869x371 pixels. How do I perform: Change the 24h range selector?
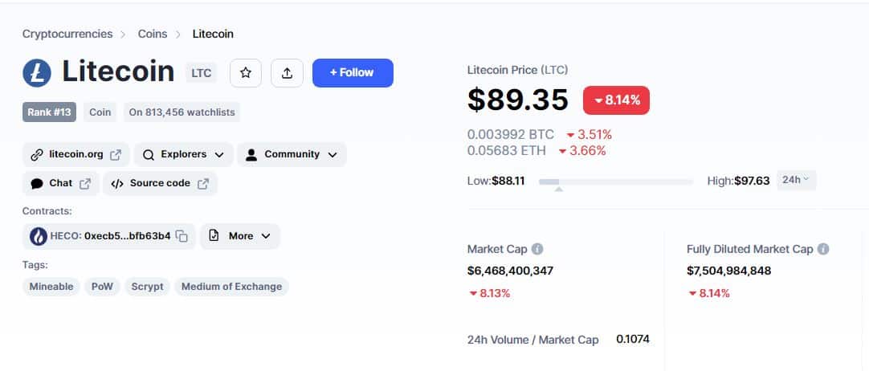point(796,180)
